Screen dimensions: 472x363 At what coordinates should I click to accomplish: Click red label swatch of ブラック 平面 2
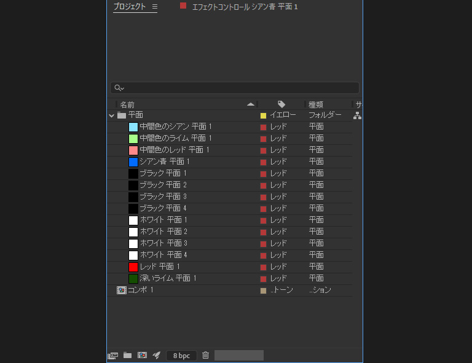264,185
